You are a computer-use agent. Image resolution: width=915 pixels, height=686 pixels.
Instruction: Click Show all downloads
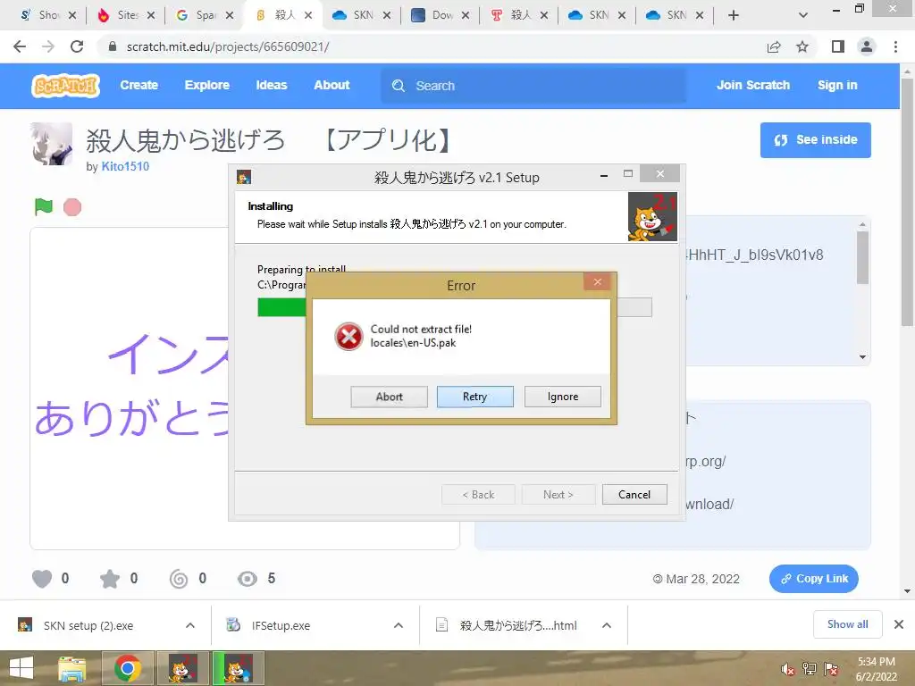(x=847, y=624)
